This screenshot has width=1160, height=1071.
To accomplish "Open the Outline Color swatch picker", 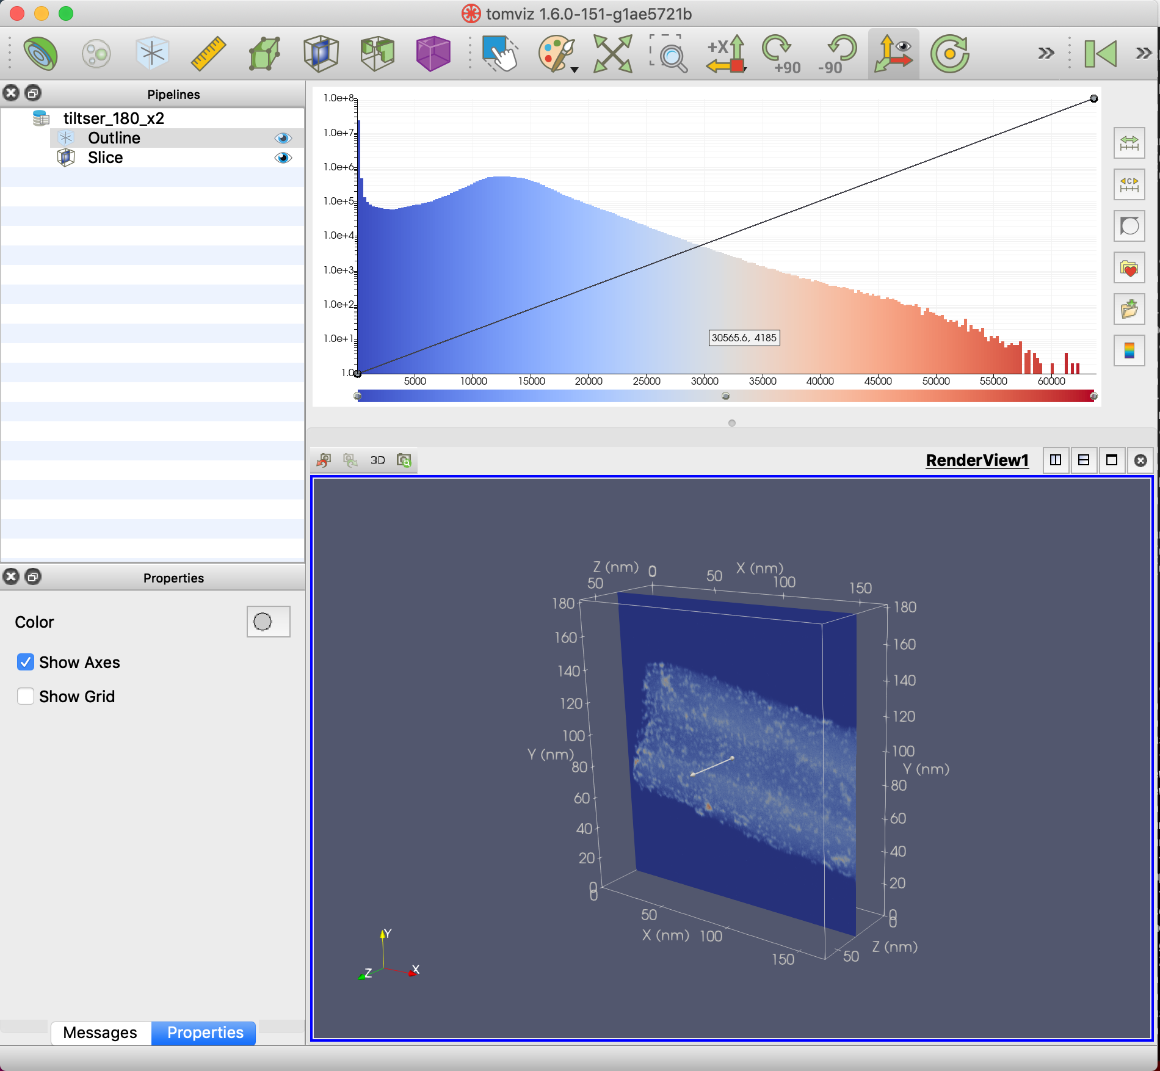I will point(268,622).
